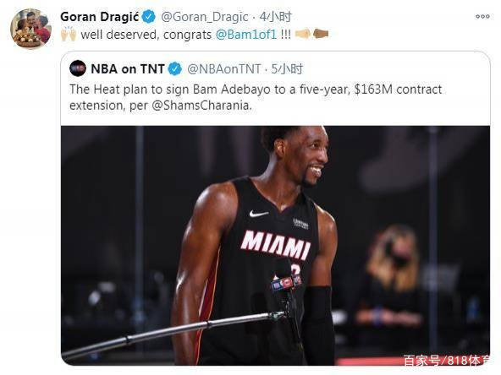Click the Nike swoosh on the jersey
This screenshot has width=501, height=375.
click(x=258, y=213)
